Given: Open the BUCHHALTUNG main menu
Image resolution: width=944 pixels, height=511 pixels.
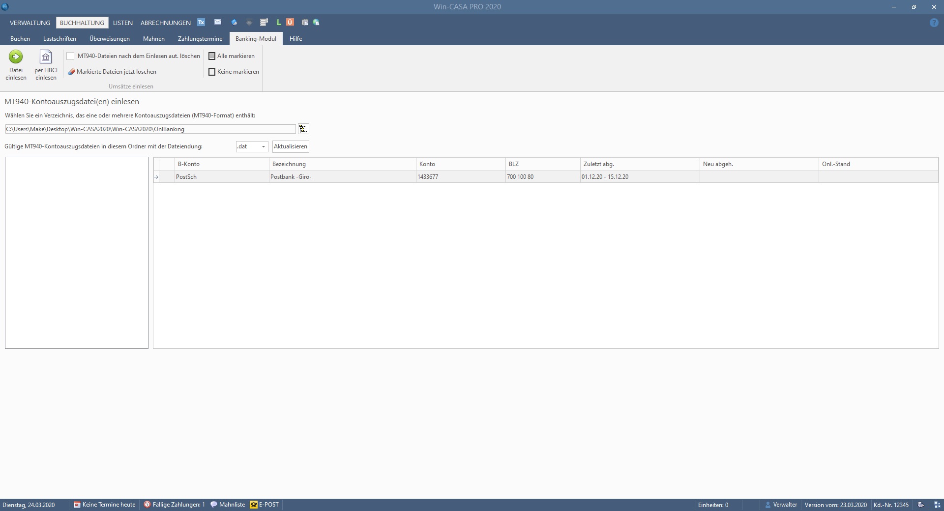Looking at the screenshot, I should pyautogui.click(x=82, y=23).
